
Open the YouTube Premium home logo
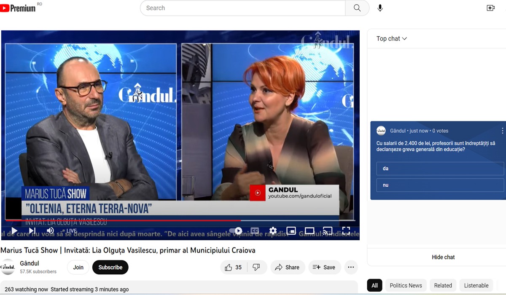[x=18, y=8]
